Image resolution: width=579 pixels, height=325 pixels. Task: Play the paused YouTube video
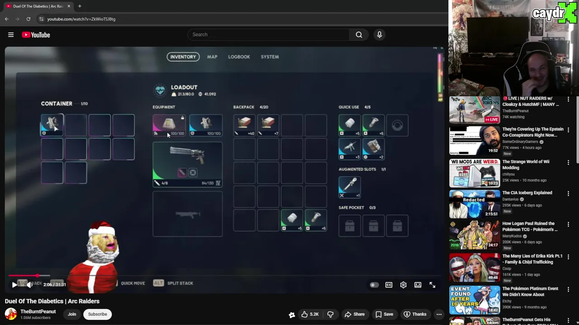(x=14, y=285)
